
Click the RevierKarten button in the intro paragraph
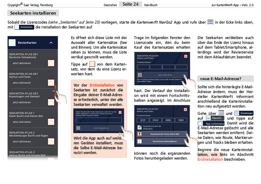(24, 27)
